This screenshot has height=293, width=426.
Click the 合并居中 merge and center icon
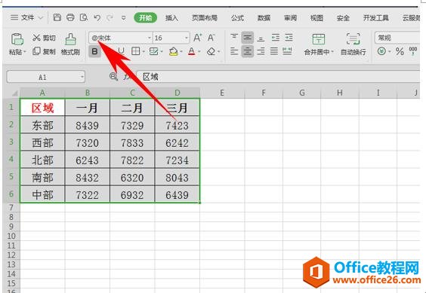click(319, 40)
